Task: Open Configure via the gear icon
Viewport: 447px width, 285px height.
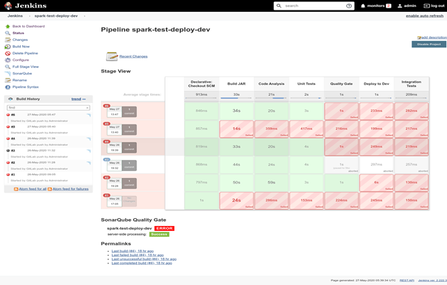Action: coord(8,60)
